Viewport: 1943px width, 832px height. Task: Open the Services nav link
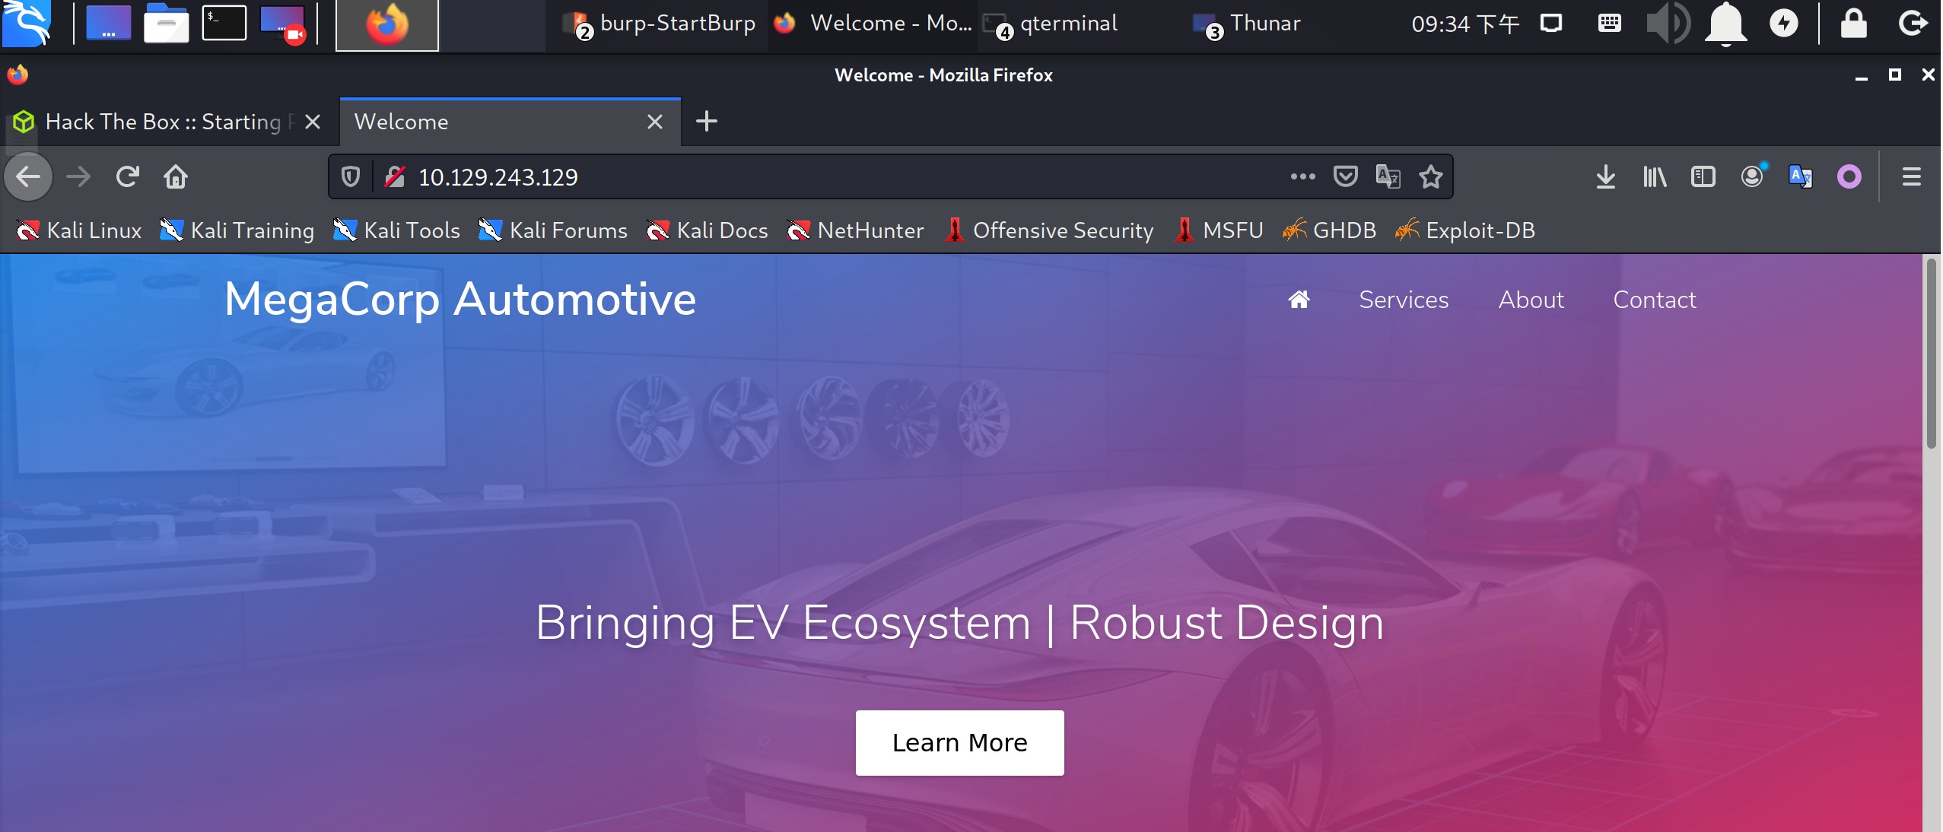1404,300
